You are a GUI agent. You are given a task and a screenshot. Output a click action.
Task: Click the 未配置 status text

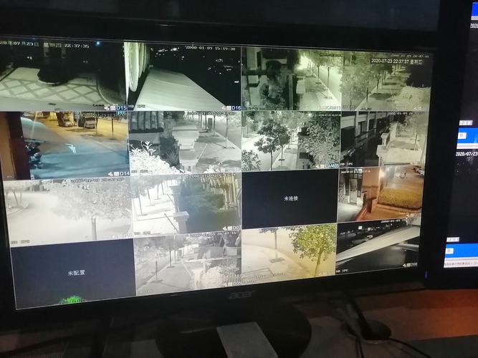pyautogui.click(x=76, y=273)
